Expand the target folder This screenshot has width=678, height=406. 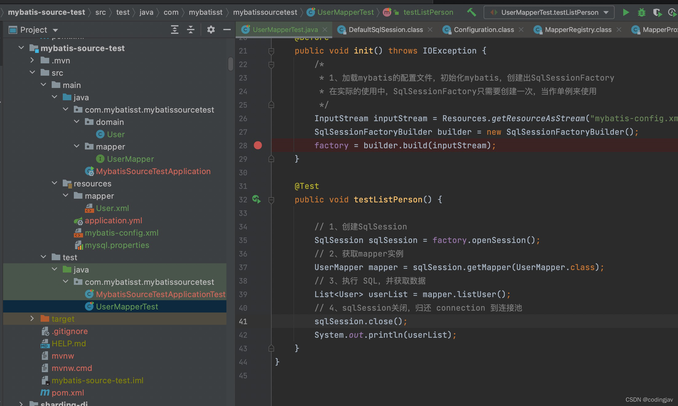click(32, 319)
